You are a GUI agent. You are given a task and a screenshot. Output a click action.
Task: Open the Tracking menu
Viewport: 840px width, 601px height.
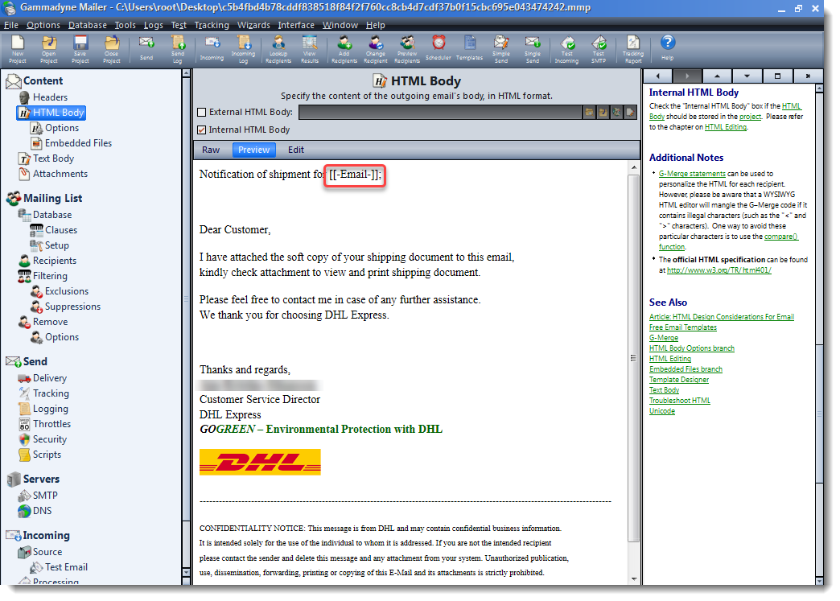coord(212,25)
